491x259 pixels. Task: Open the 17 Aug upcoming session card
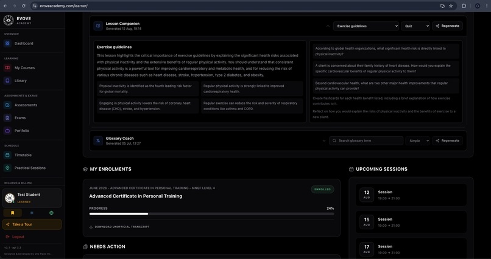411,249
